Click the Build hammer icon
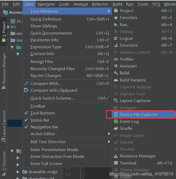 (x=116, y=73)
